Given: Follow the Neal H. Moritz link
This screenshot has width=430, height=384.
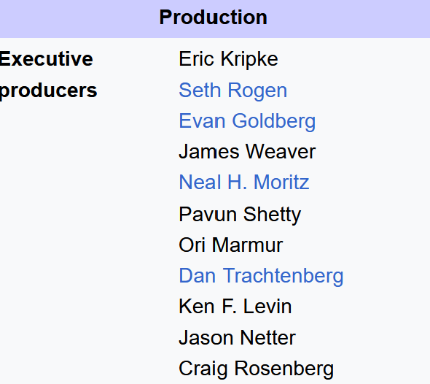Looking at the screenshot, I should (244, 182).
